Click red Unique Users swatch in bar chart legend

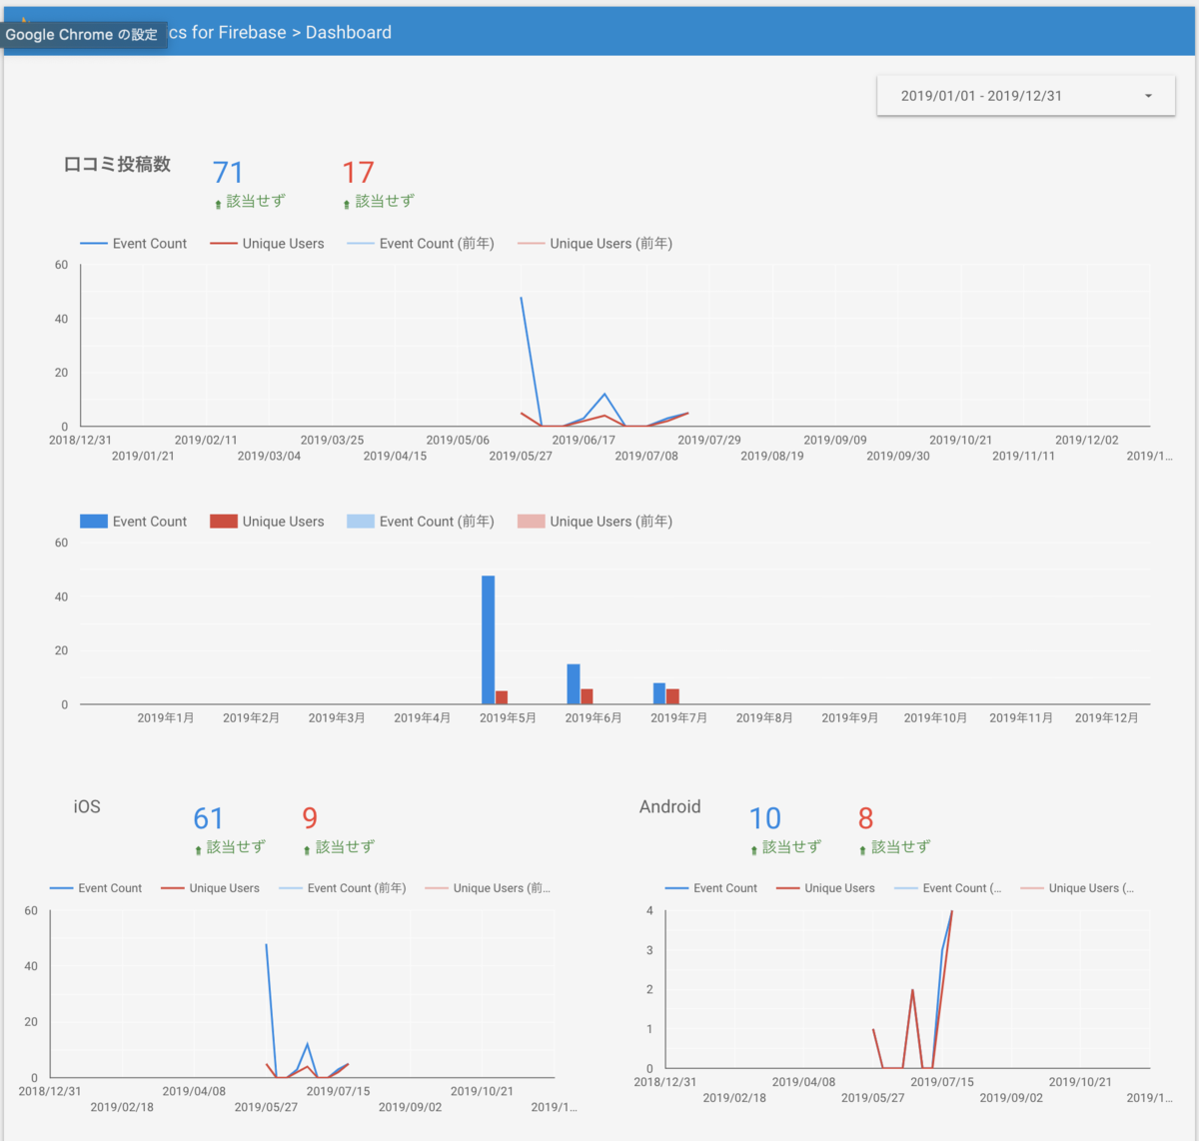pos(224,522)
